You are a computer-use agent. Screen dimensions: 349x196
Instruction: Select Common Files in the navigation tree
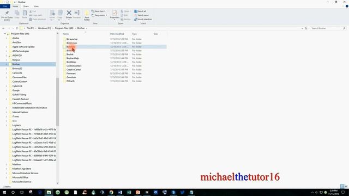click(20, 77)
